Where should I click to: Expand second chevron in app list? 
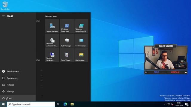click(x=41, y=76)
